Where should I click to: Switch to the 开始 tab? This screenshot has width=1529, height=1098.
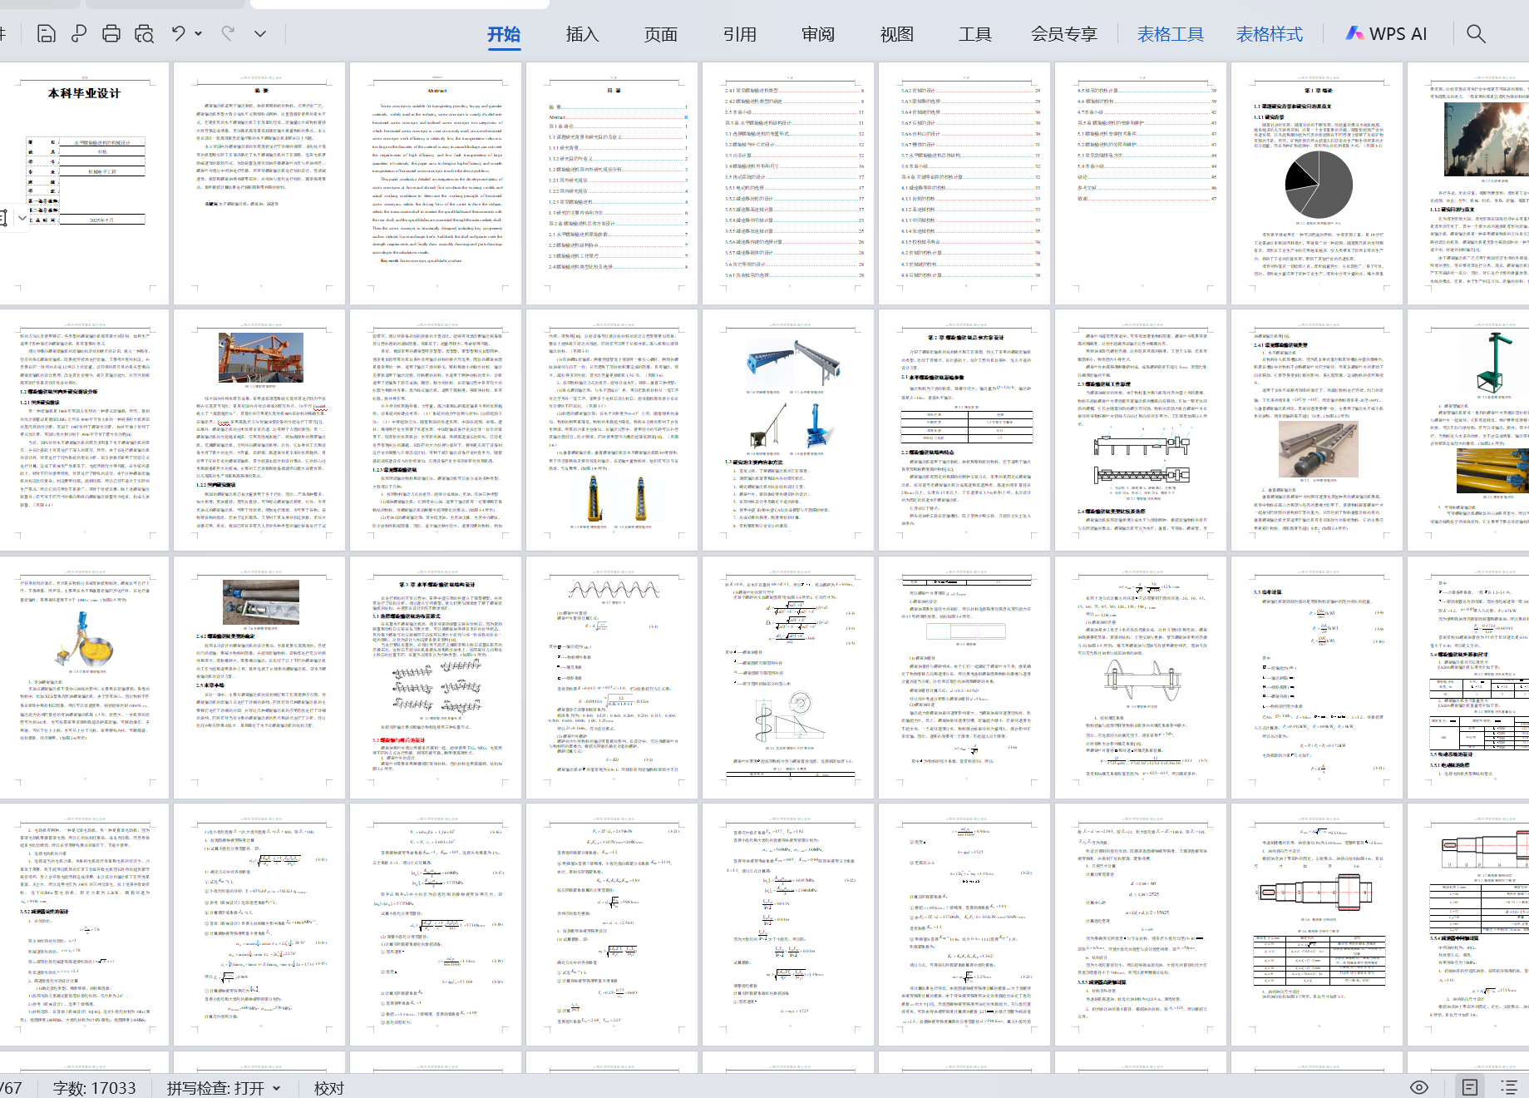(x=504, y=34)
